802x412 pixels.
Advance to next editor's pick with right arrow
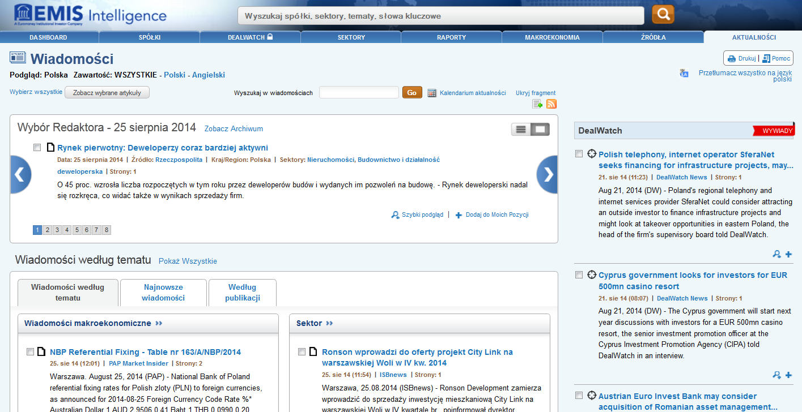(547, 174)
